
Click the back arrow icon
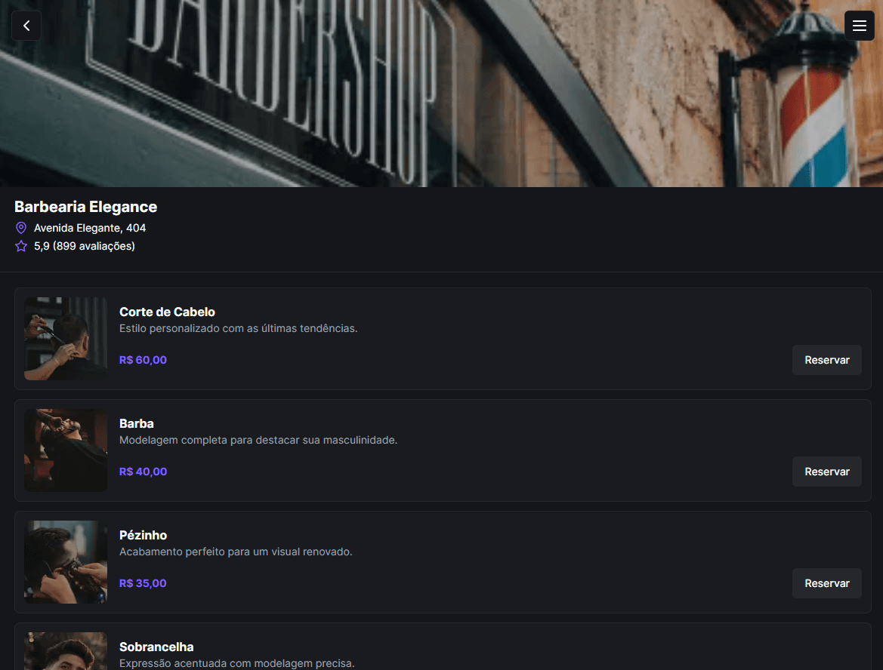pyautogui.click(x=26, y=26)
